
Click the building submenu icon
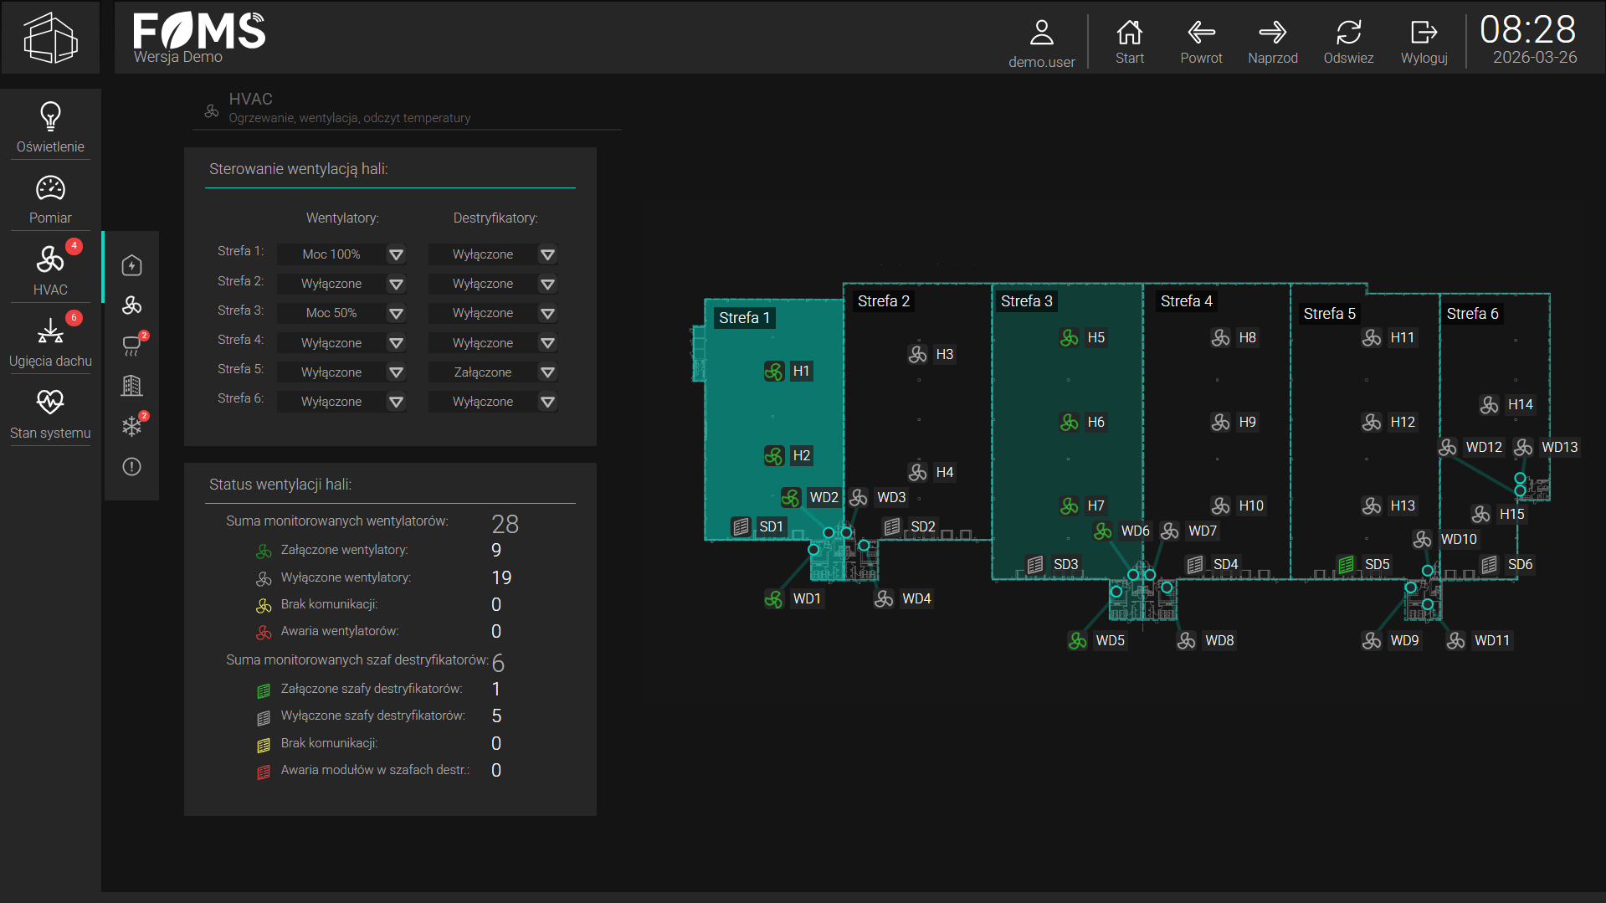coord(131,386)
